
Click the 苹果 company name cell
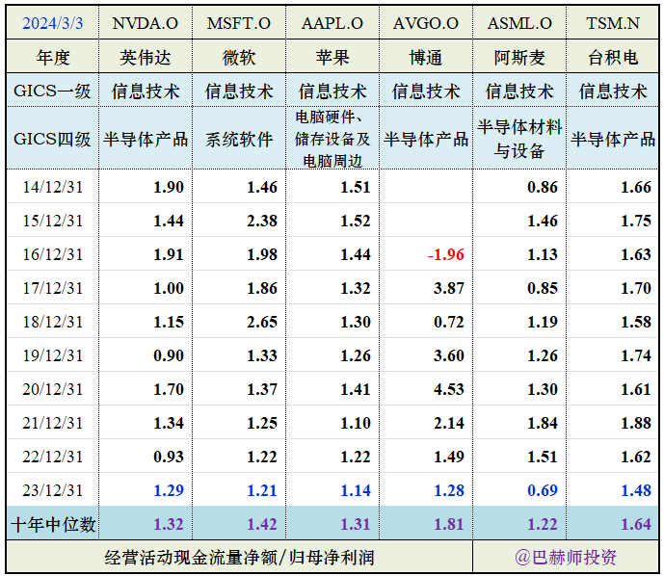click(332, 57)
